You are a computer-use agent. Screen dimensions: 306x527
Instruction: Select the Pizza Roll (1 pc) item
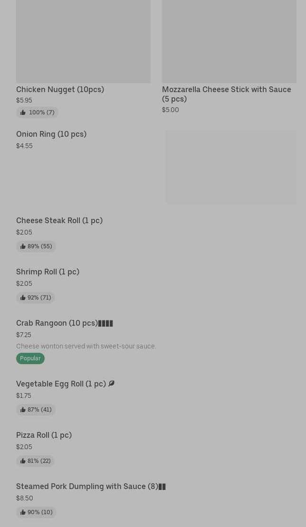point(44,435)
